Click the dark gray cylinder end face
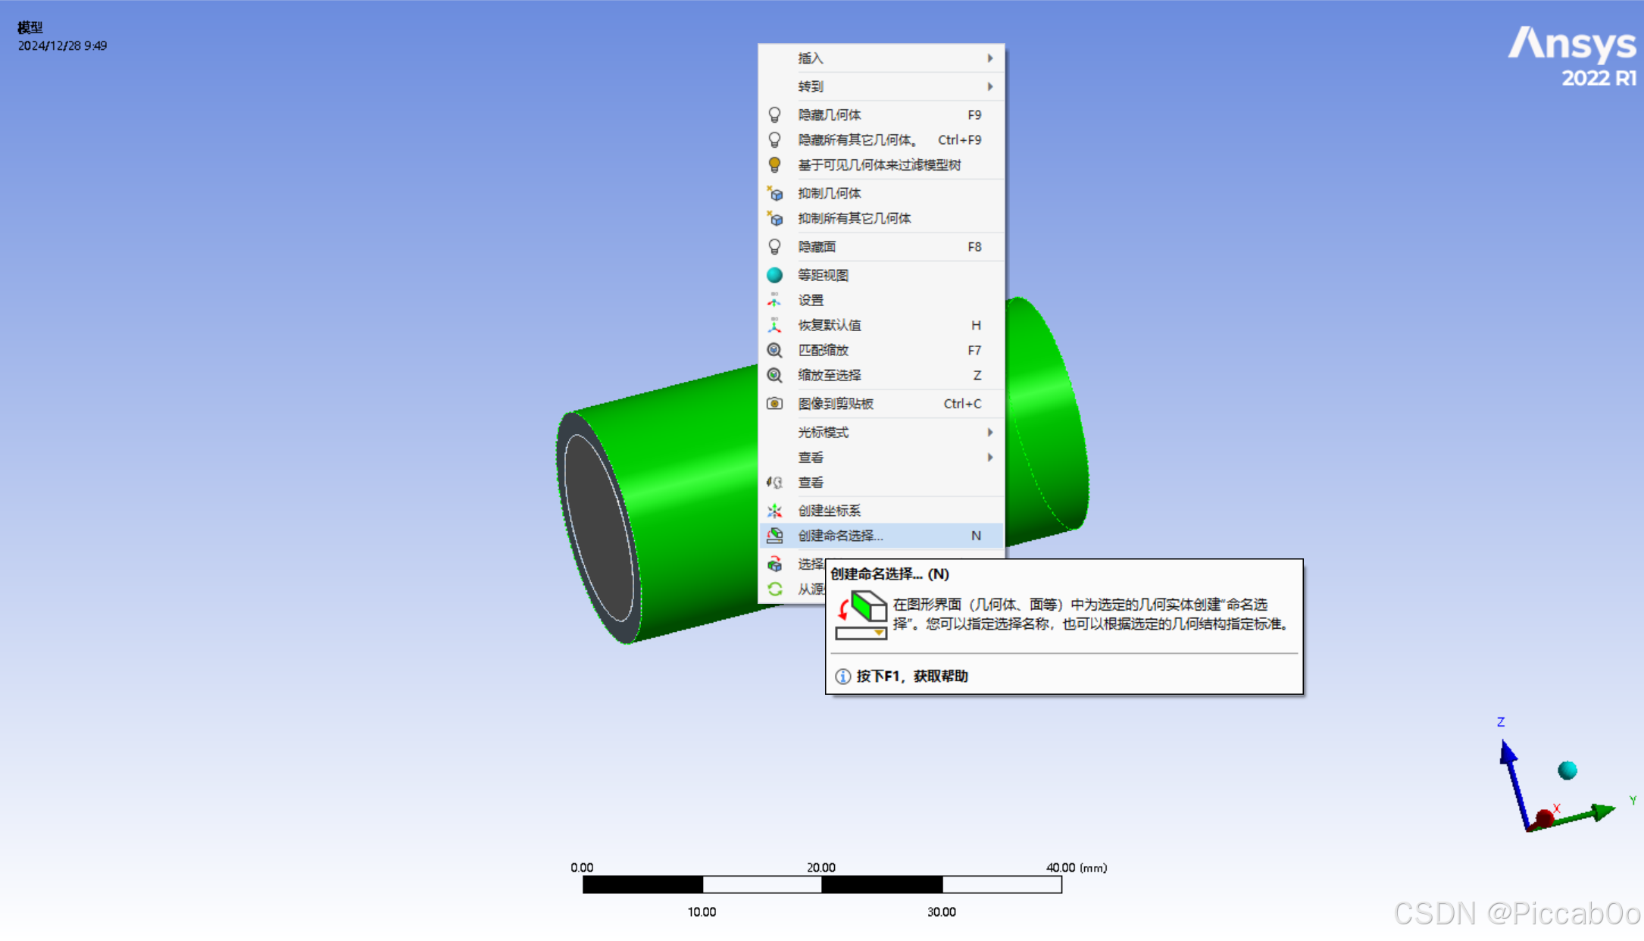Viewport: 1644px width, 941px height. point(599,528)
